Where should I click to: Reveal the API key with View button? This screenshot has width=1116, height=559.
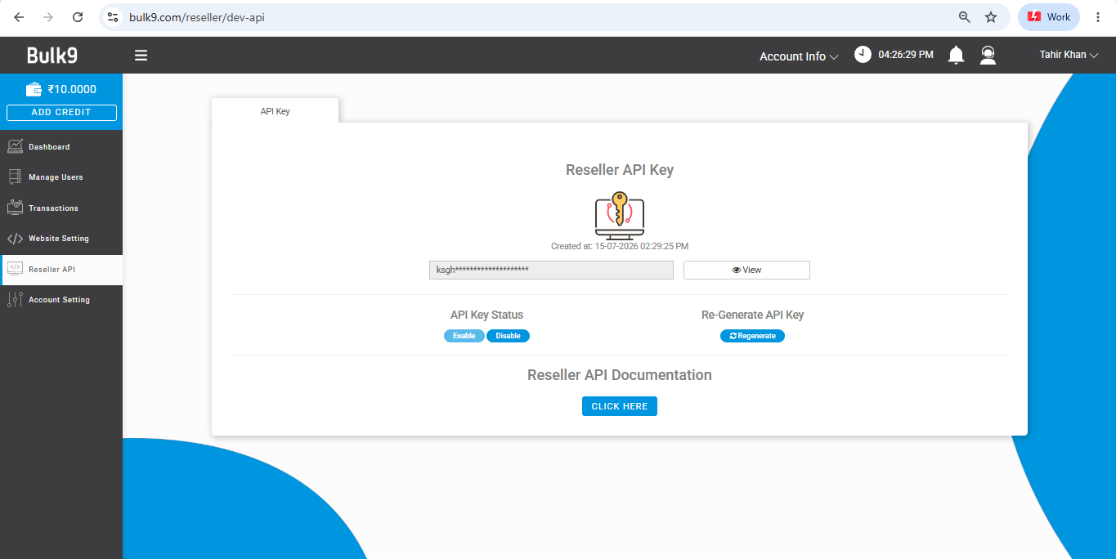coord(746,270)
